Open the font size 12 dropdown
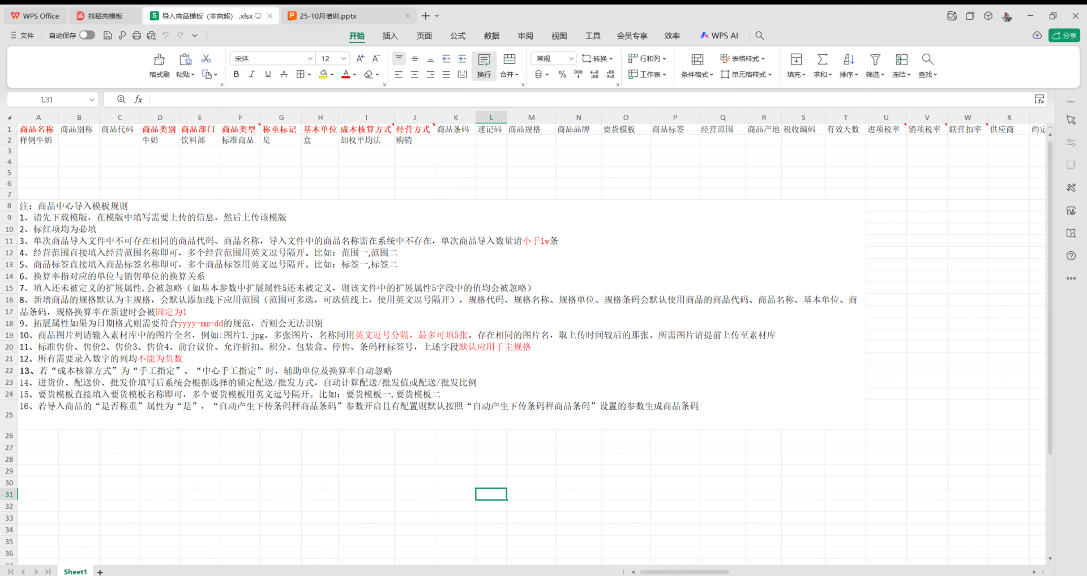 (344, 59)
